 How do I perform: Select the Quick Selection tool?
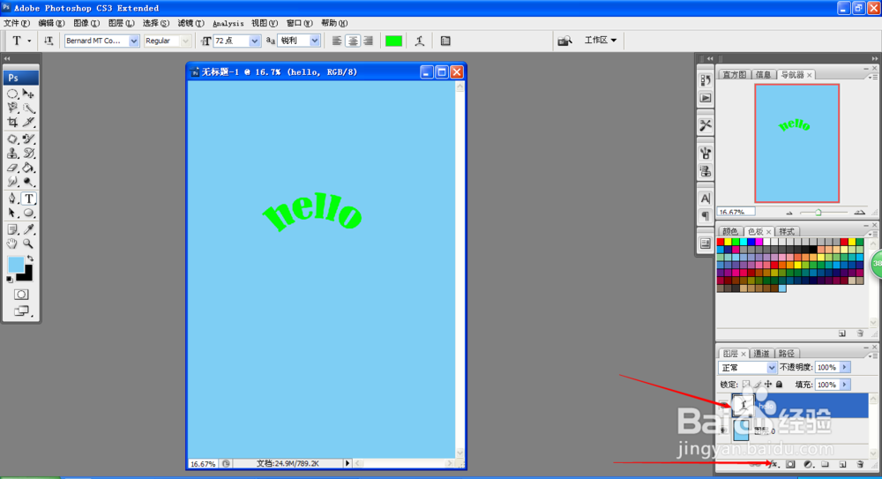coord(29,109)
